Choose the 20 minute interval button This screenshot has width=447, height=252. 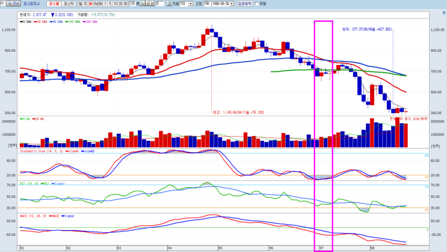(x=120, y=4)
